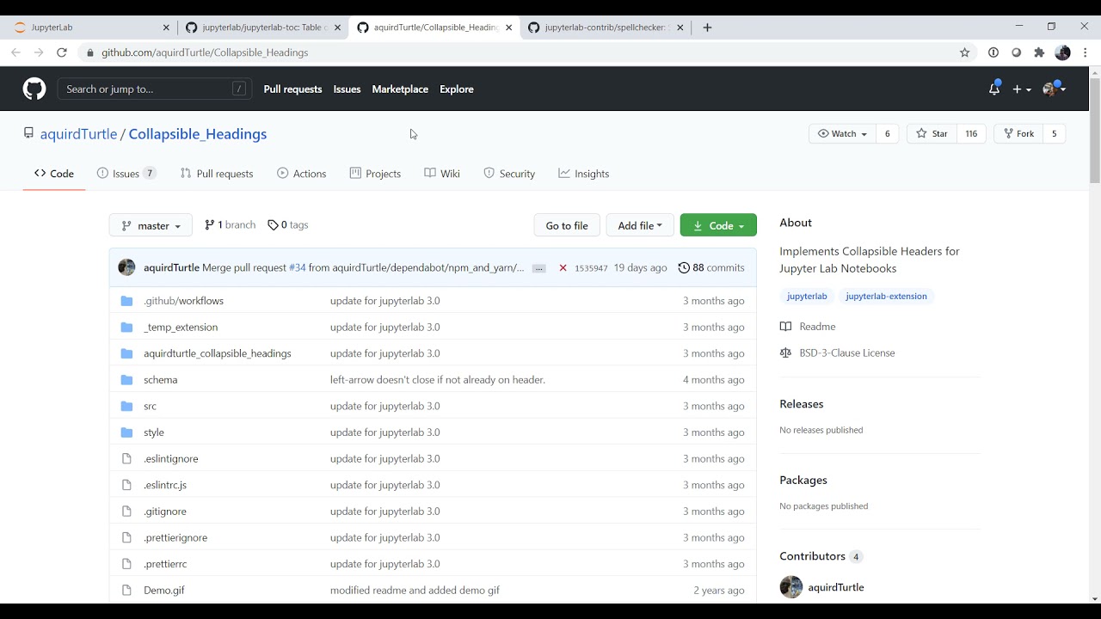Open the Collapsible_Headings repository link
This screenshot has width=1101, height=619.
[x=198, y=134]
